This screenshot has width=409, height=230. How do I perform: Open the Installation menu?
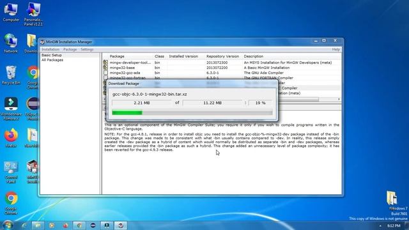(x=50, y=49)
